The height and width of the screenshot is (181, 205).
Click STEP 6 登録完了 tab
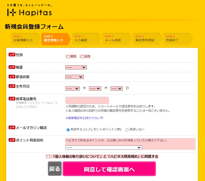point(178,39)
